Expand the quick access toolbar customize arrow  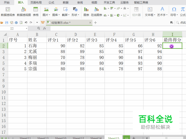point(37,22)
